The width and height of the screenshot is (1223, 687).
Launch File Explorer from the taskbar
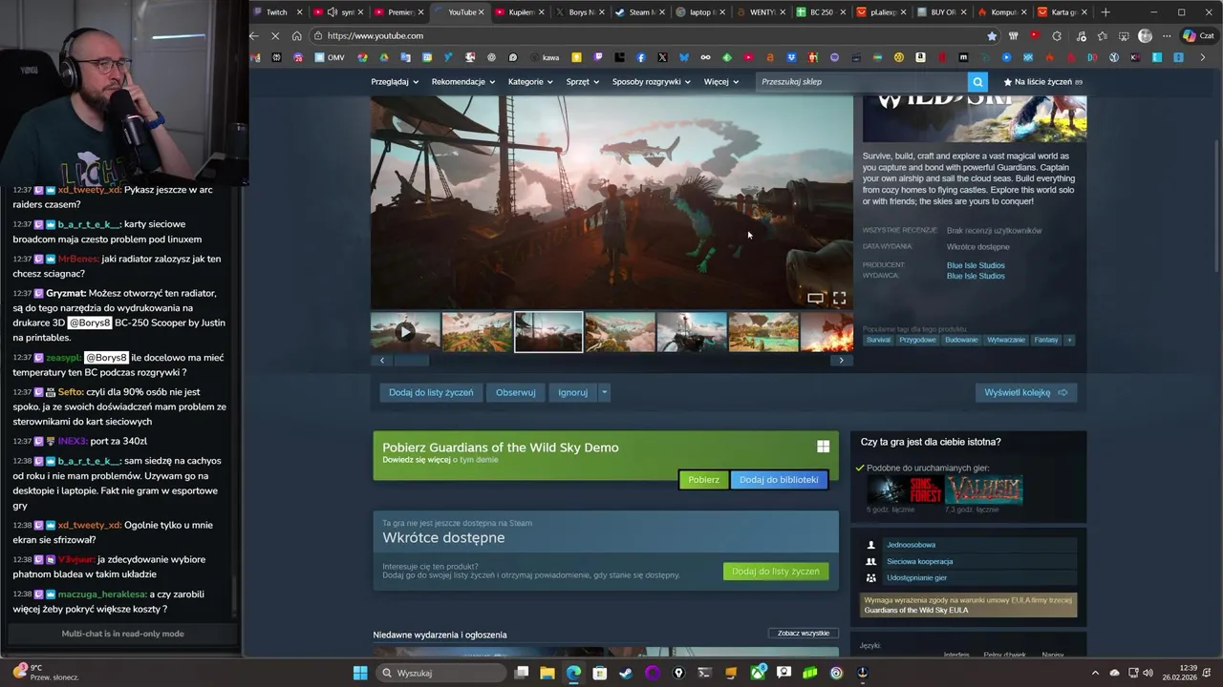(547, 673)
